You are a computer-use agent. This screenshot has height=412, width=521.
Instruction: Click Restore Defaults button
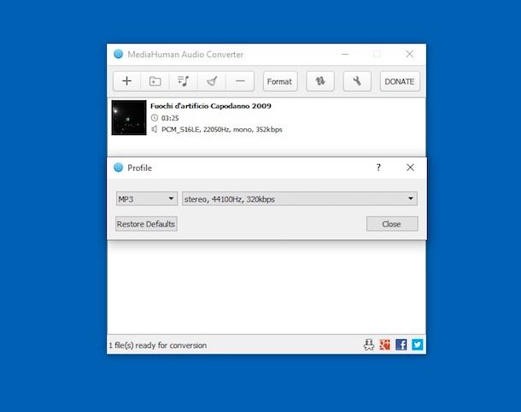[x=146, y=224]
